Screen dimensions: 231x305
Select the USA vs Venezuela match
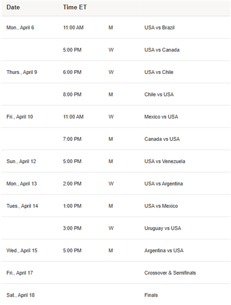coord(164,161)
